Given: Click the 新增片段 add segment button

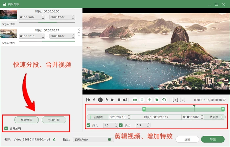Looking at the screenshot, I should (27, 120).
